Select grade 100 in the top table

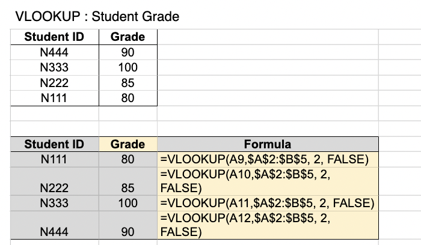point(128,68)
